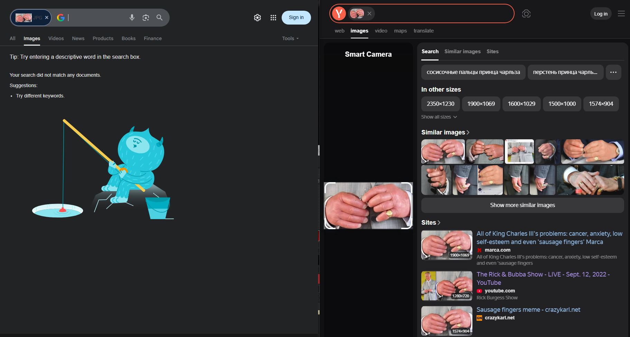Viewport: 630px width, 337px height.
Task: Switch to the Sites tab
Action: (492, 52)
